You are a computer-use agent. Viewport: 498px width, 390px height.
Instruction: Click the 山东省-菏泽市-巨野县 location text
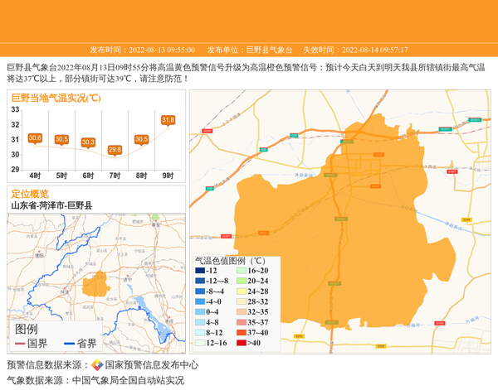click(x=51, y=205)
